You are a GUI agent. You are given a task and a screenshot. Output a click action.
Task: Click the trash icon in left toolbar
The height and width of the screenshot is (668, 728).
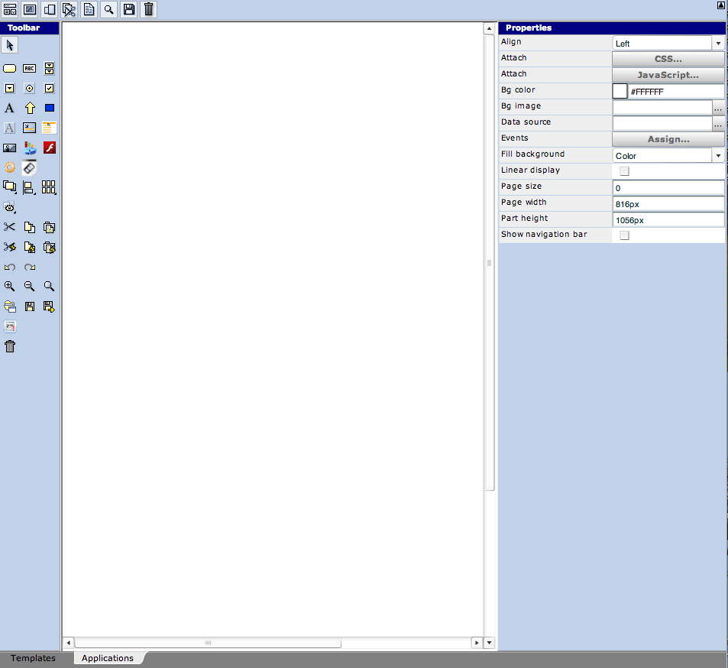tap(10, 347)
